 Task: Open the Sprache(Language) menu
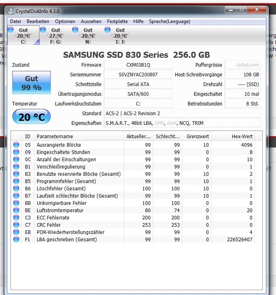coord(169,21)
